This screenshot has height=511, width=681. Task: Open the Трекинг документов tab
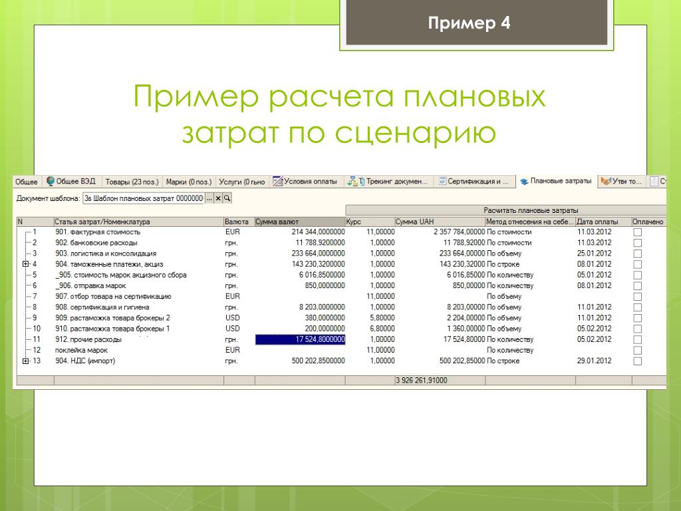click(388, 181)
